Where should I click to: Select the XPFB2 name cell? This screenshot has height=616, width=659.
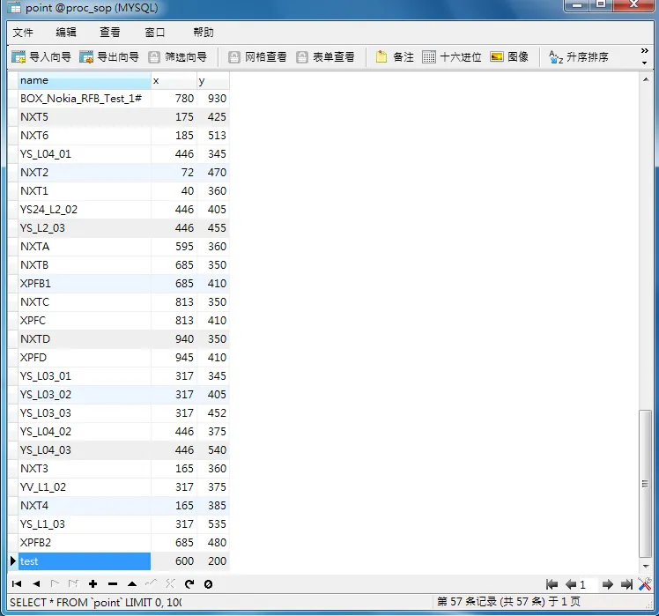click(x=85, y=543)
